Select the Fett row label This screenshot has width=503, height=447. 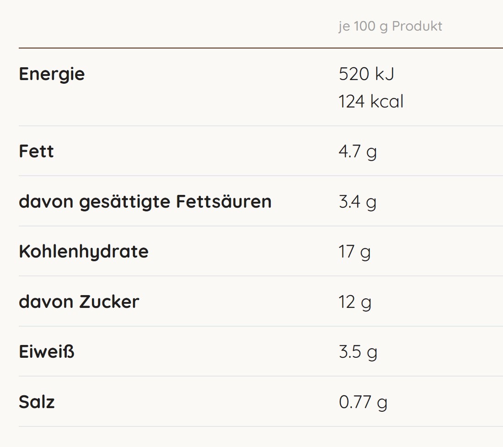pyautogui.click(x=36, y=151)
